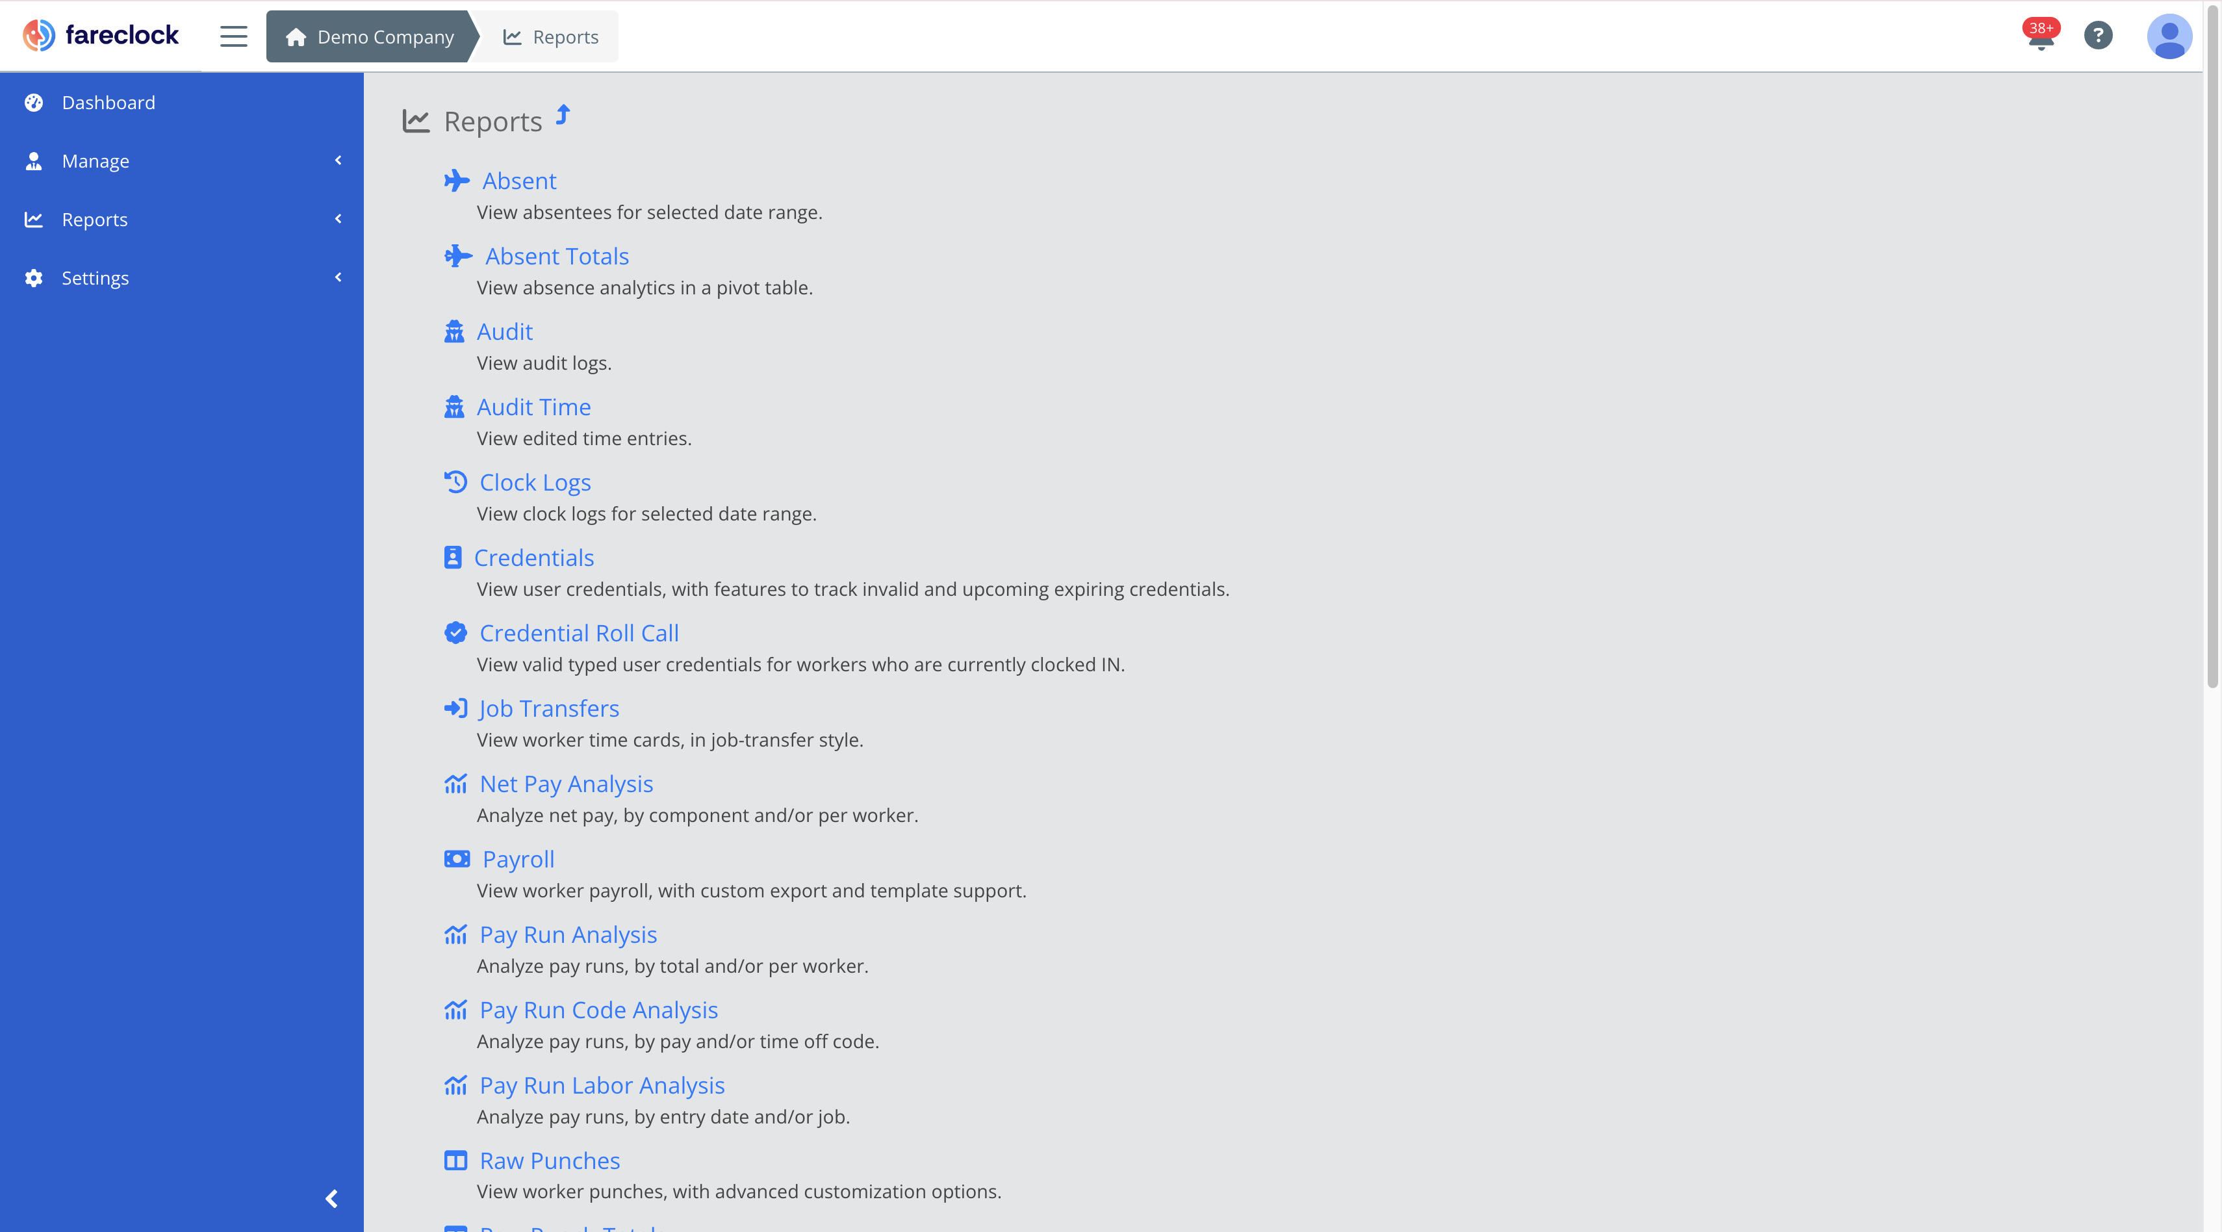Click the help question mark icon

[x=2099, y=35]
